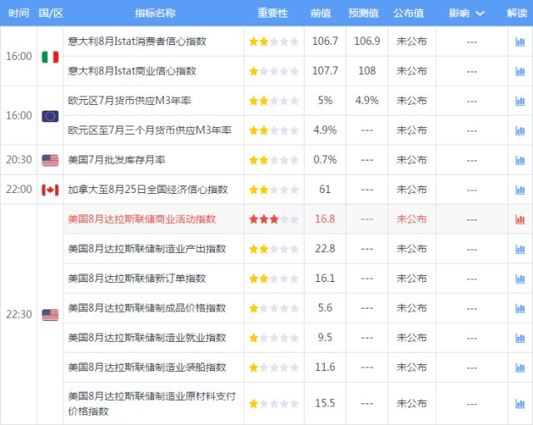Click star rating of 制造业产出指数 row
533x425 pixels.
coord(274,249)
